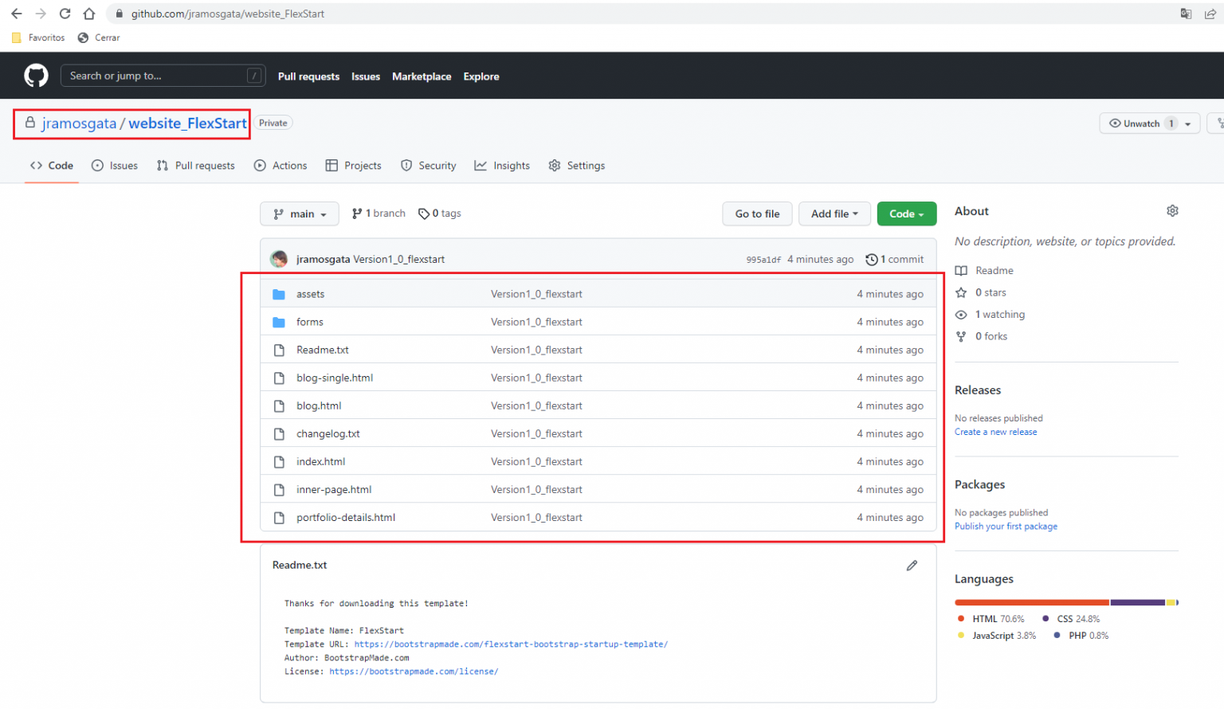Viewport: 1224px width, 709px height.
Task: Click jramosgata avatar in commit row
Action: (279, 259)
